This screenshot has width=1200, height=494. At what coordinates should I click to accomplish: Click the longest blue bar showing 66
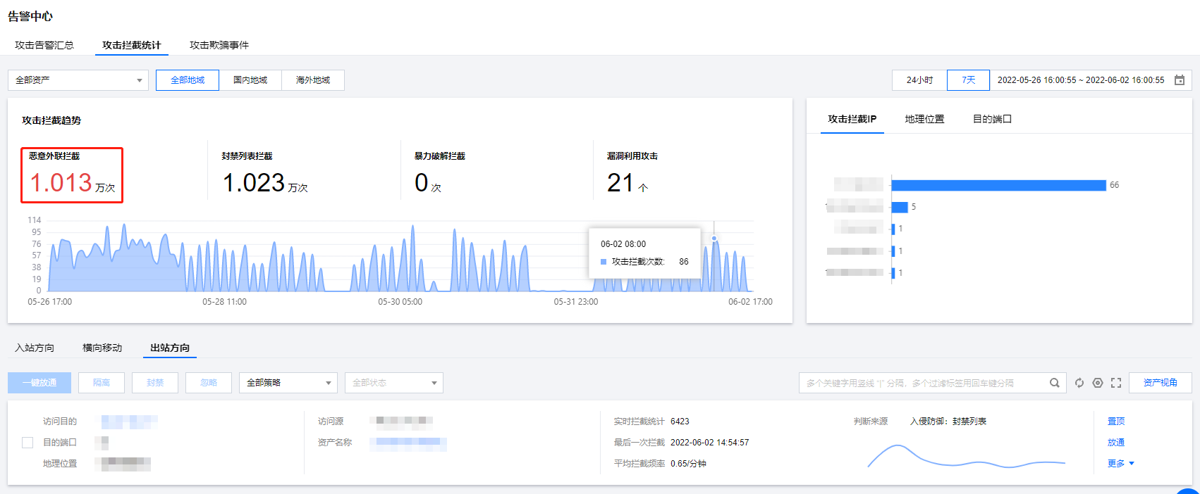[x=998, y=185]
